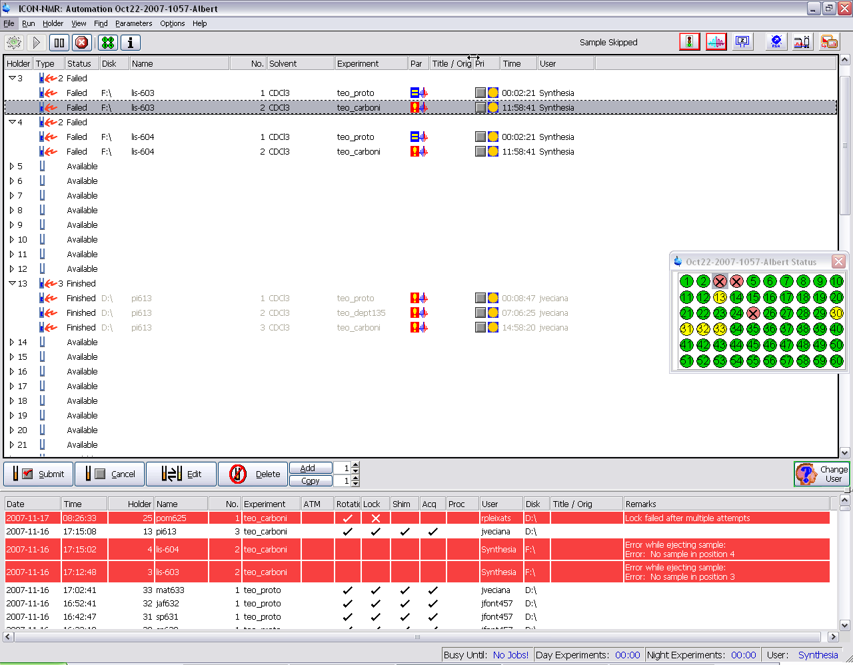
Task: Click the information 'i' toolbar icon
Action: pyautogui.click(x=131, y=43)
